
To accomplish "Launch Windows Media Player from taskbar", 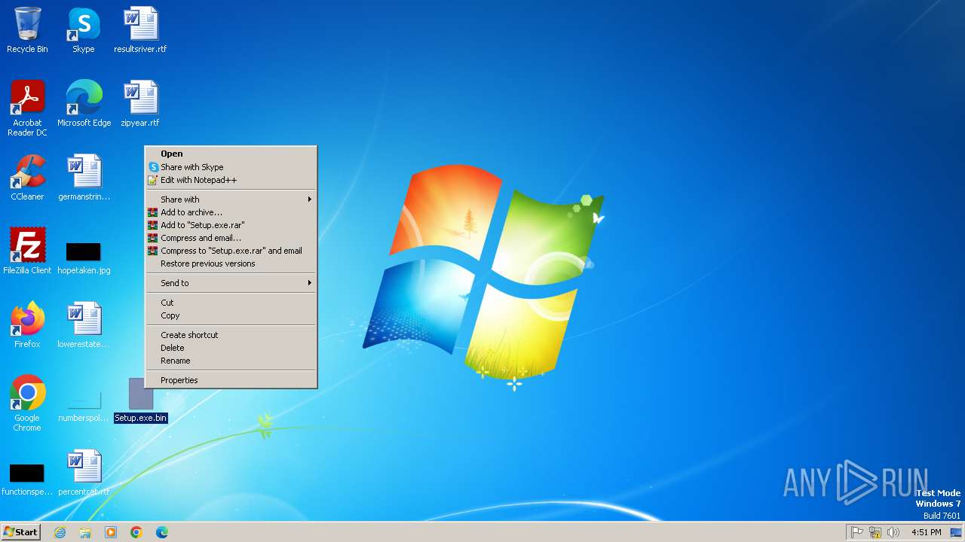I will [111, 532].
